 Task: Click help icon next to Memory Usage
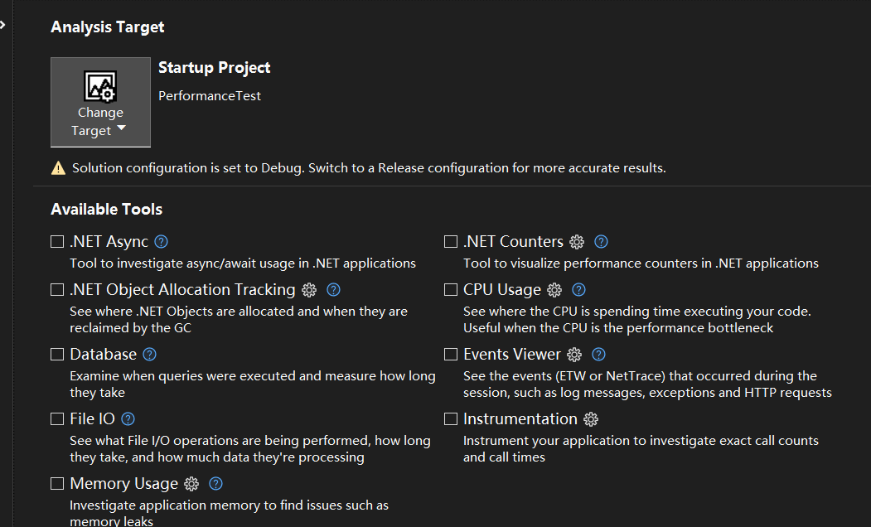(x=216, y=484)
